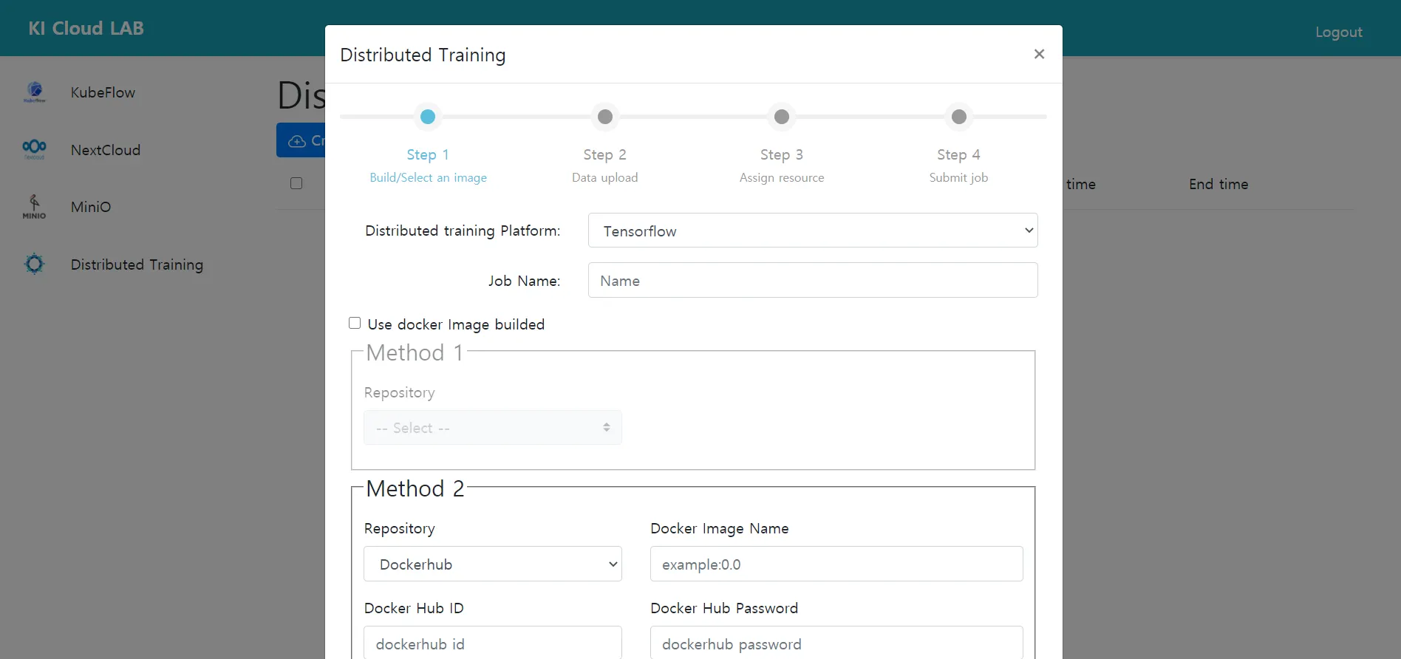The image size is (1401, 659).
Task: Click the Docker Hub ID input field
Action: [493, 643]
